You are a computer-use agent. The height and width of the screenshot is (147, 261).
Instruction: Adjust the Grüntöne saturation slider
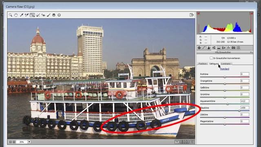pos(225,97)
